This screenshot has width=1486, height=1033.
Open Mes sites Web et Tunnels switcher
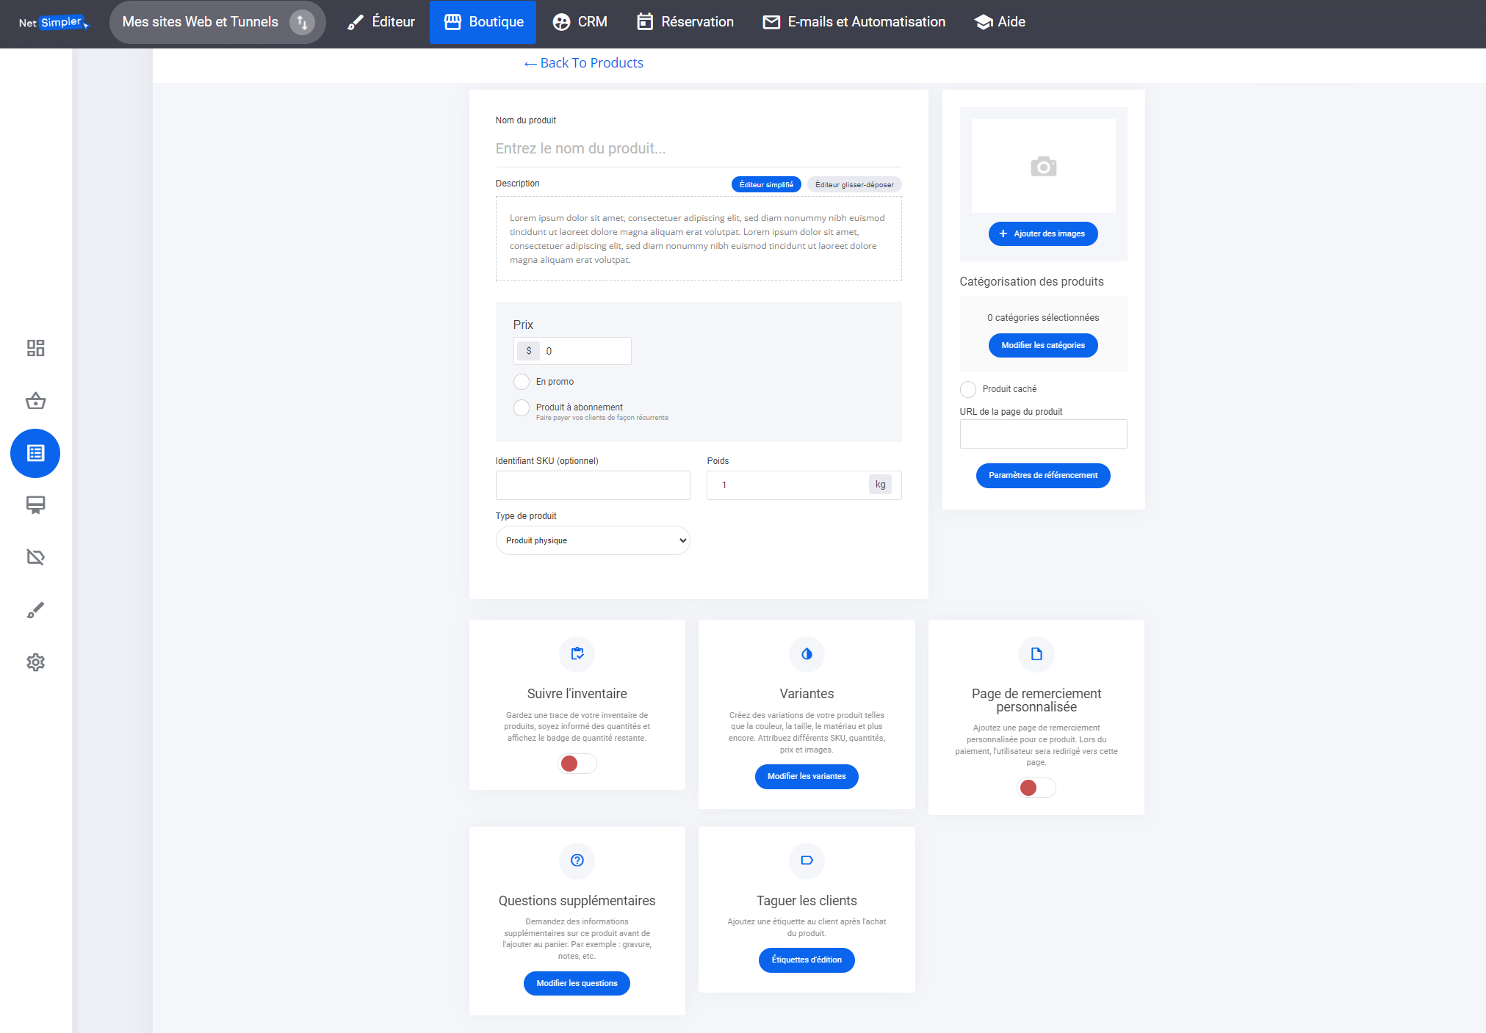(x=217, y=22)
